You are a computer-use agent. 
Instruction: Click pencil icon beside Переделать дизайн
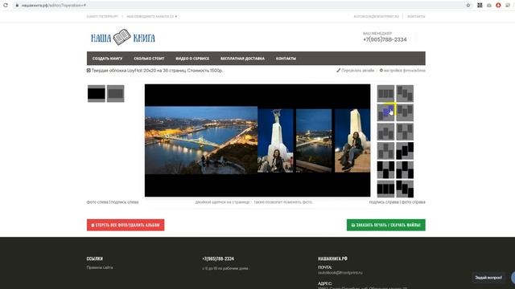coord(338,70)
